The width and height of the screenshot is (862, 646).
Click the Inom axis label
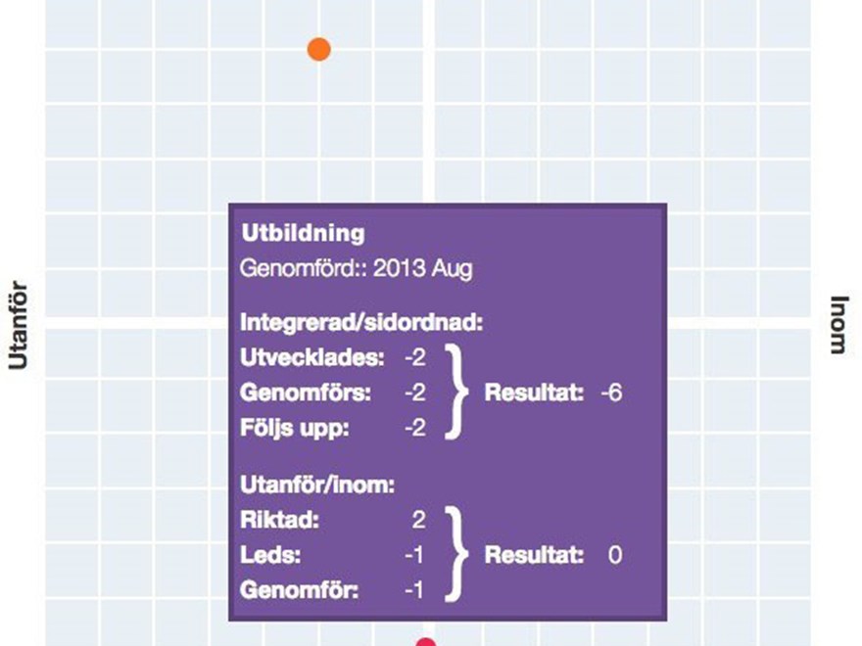tap(839, 325)
